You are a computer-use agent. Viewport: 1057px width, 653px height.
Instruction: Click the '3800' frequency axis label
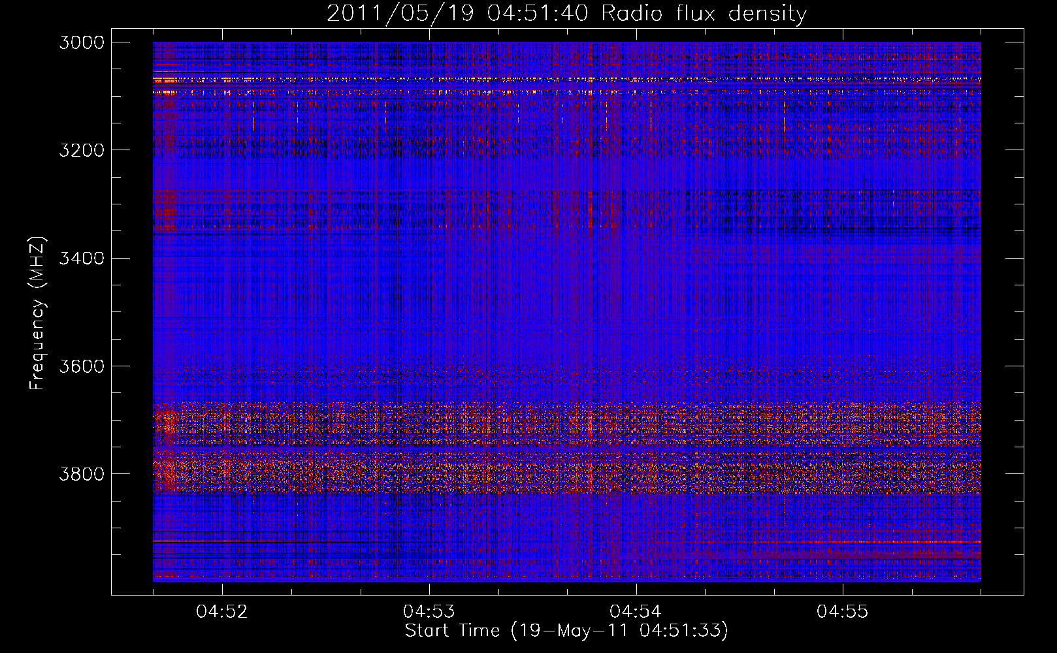(82, 474)
